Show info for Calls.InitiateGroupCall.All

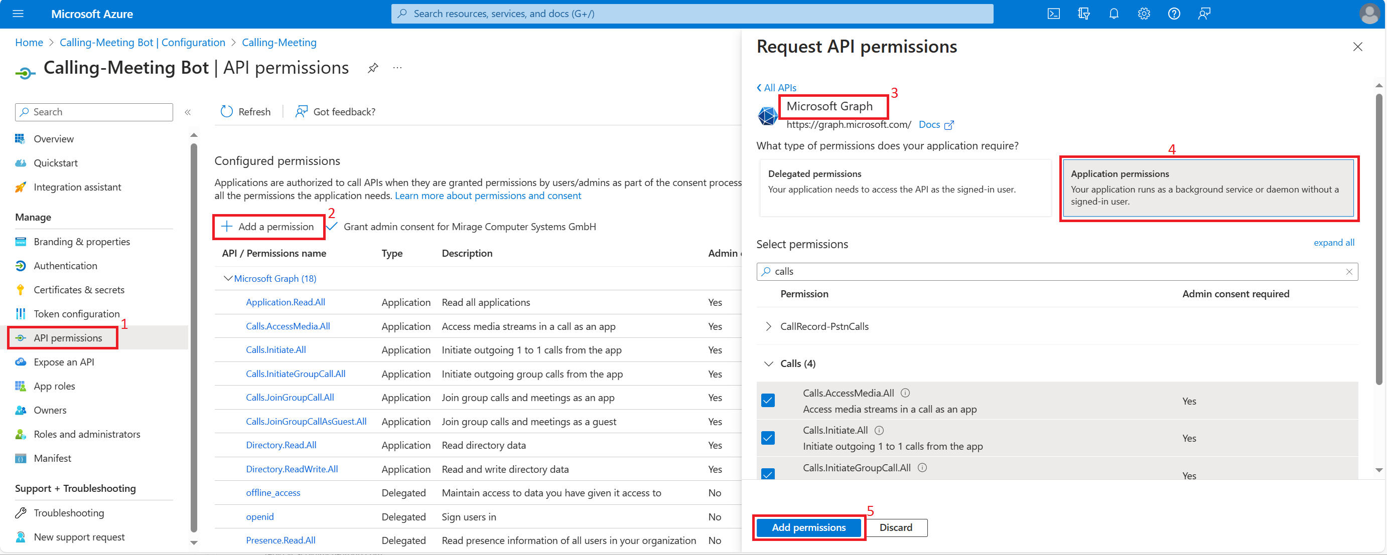pyautogui.click(x=922, y=468)
